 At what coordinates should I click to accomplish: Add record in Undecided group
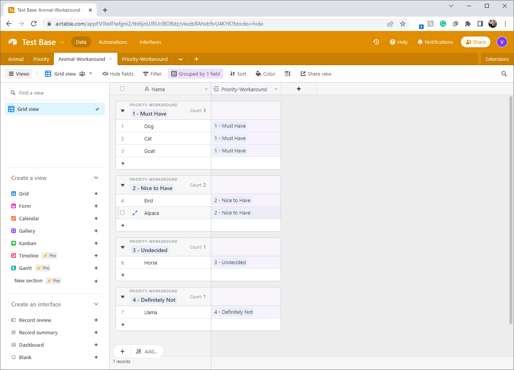[x=123, y=275]
